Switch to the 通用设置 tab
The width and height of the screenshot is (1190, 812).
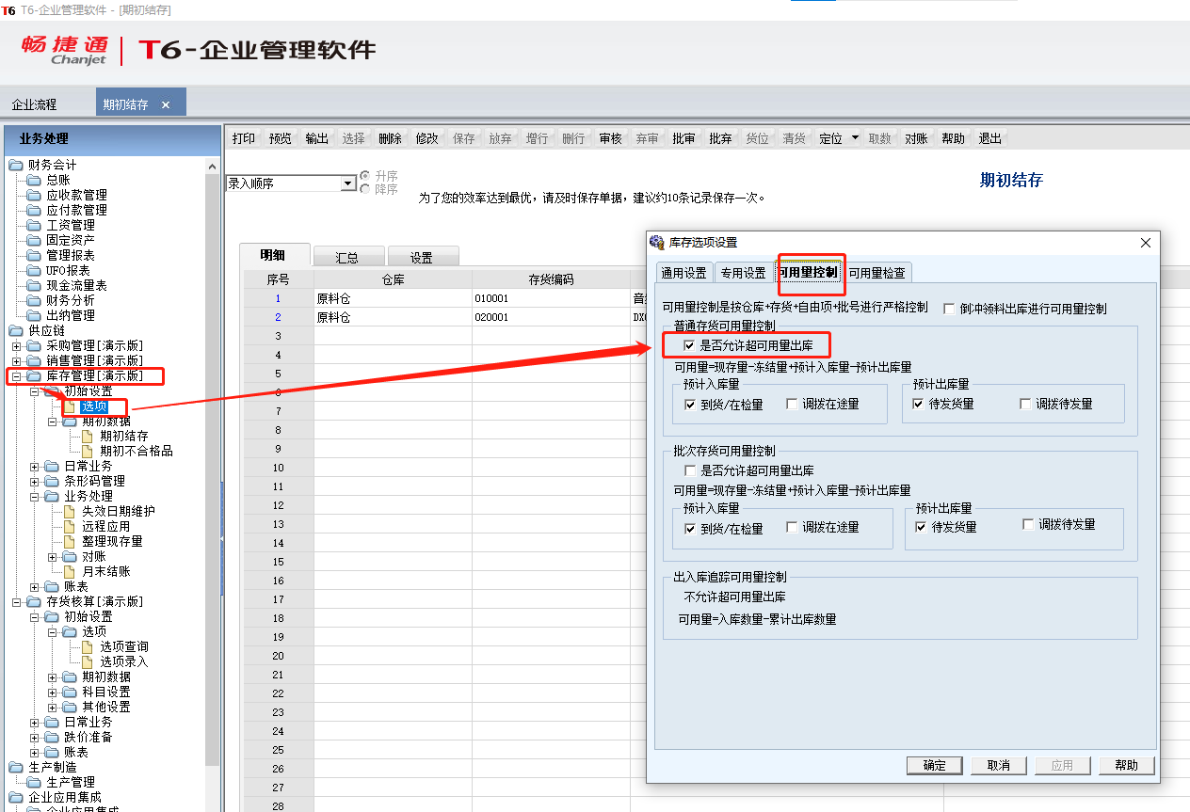[x=683, y=273]
